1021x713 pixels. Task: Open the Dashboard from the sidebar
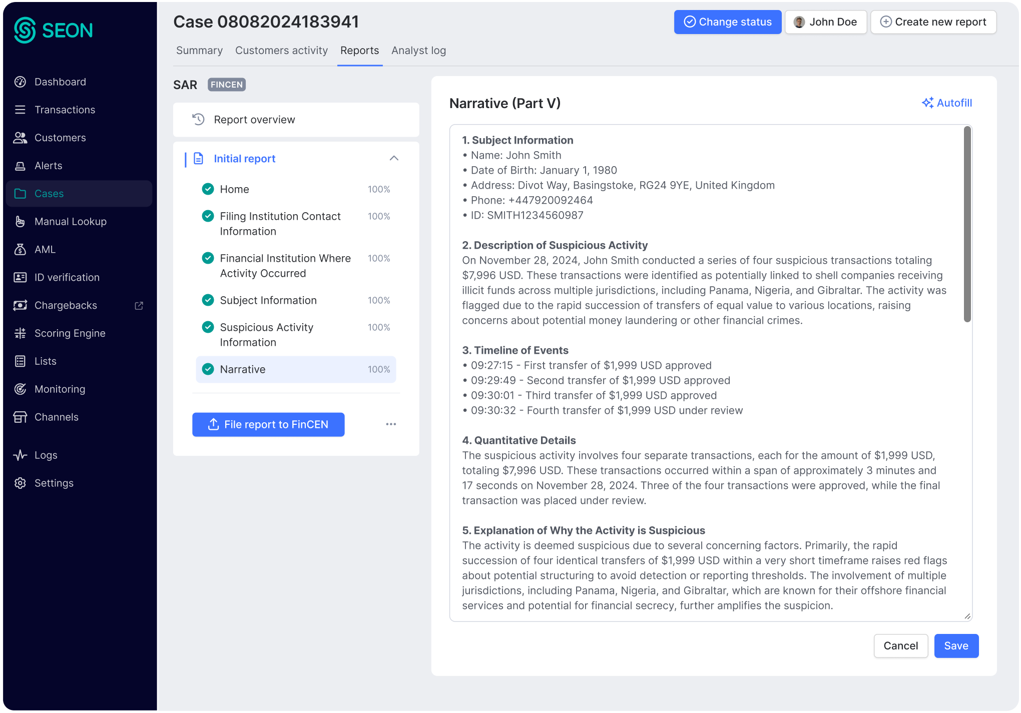click(60, 82)
